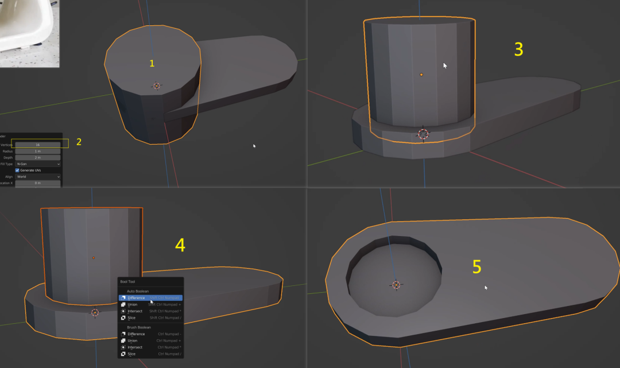Click the Union icon under Auto Boolean
This screenshot has height=368, width=620.
click(123, 304)
